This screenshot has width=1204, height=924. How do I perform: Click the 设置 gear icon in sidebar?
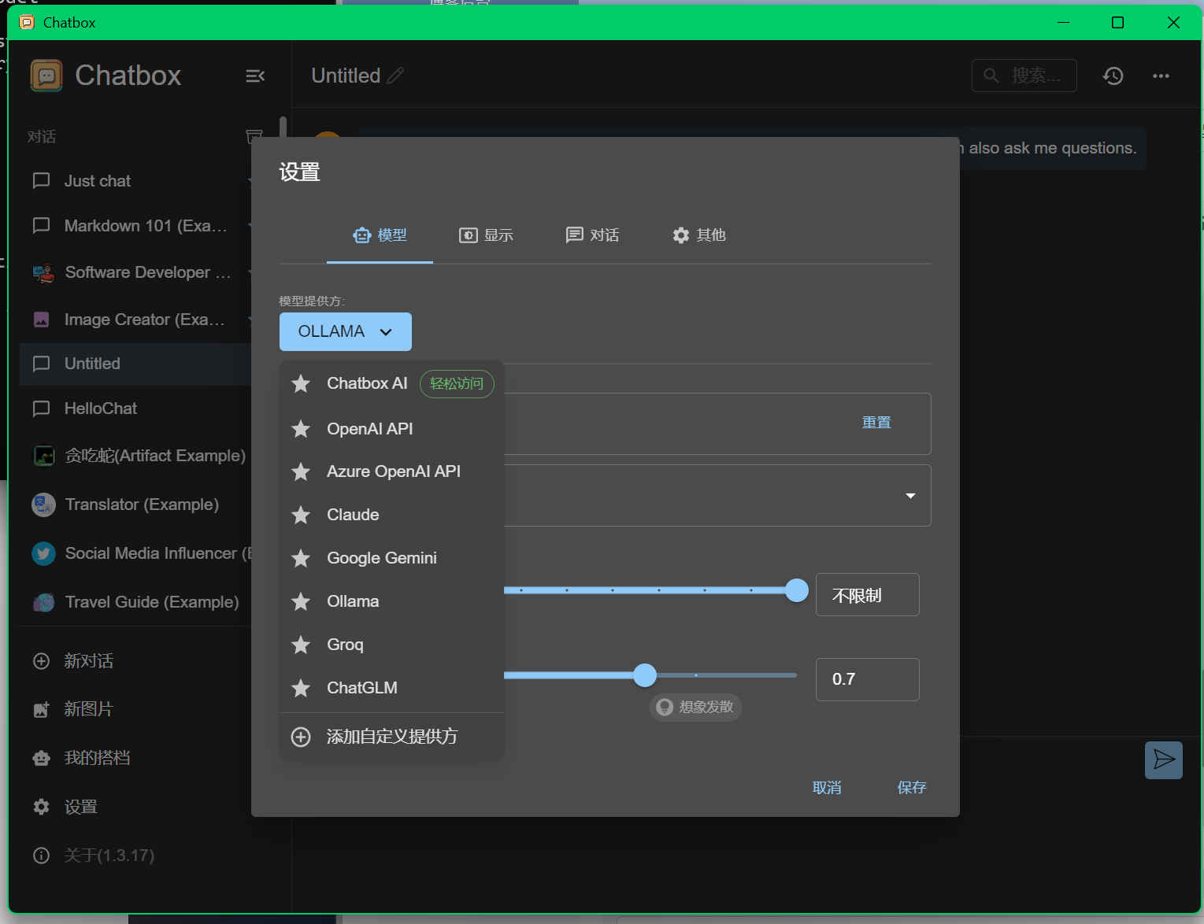coord(42,807)
